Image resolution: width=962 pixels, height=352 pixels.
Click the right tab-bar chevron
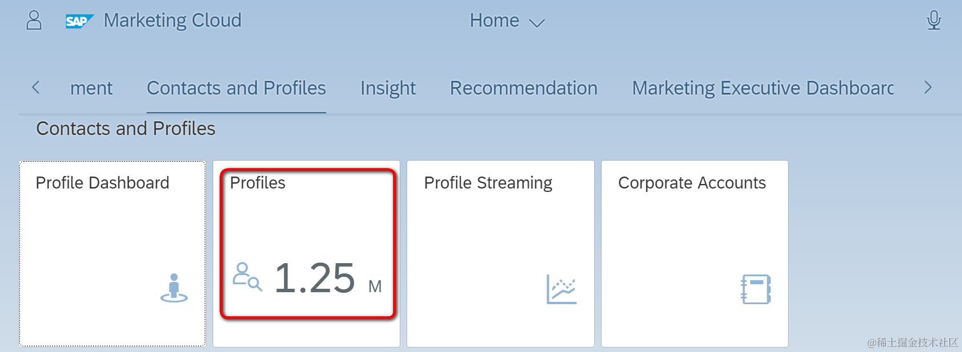coord(928,87)
